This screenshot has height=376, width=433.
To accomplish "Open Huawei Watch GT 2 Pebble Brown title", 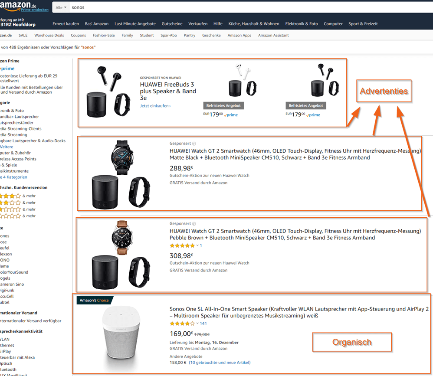I will [x=295, y=234].
